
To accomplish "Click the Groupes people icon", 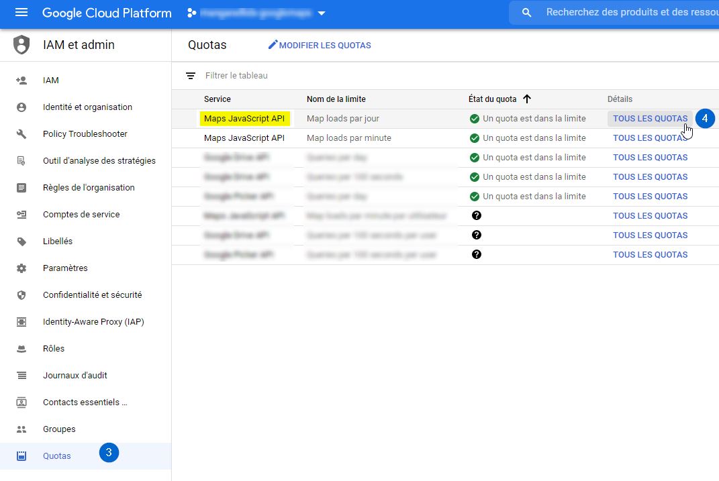I will click(21, 429).
